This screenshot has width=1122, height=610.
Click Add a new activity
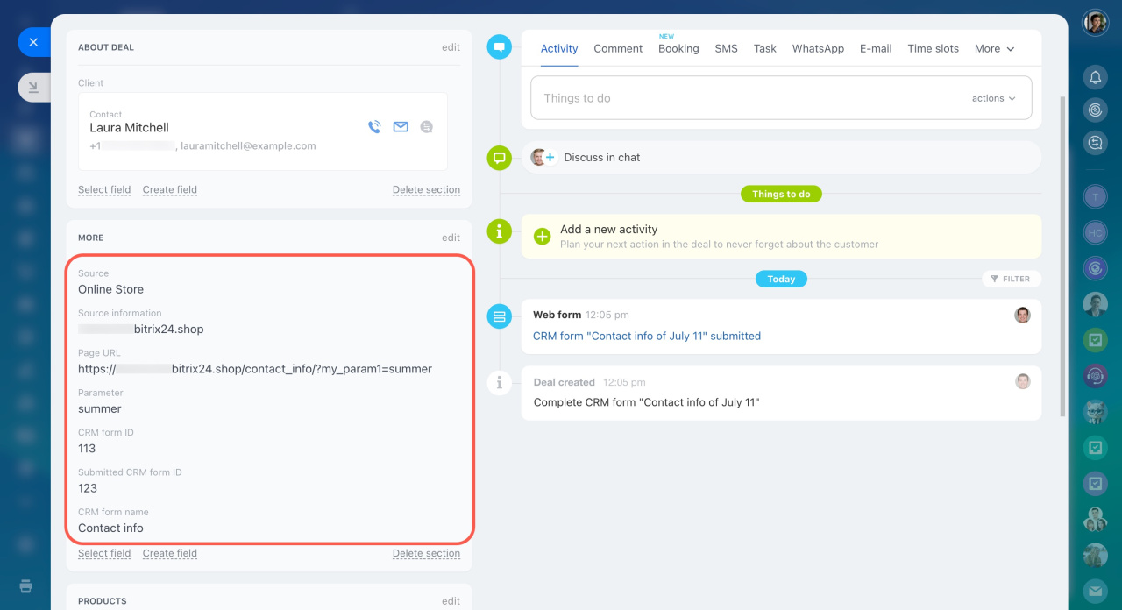[x=609, y=229]
